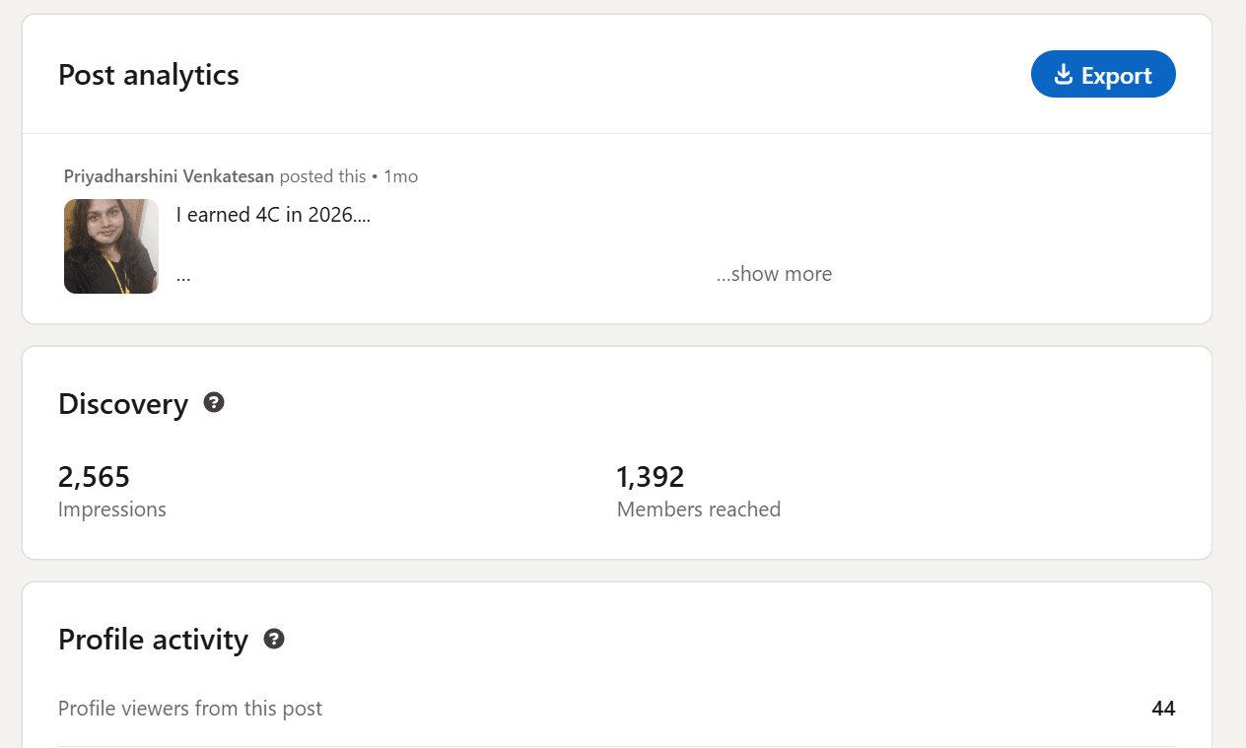This screenshot has height=748, width=1246.
Task: Open Priyadharshini Venkatesan's profile name link
Action: click(169, 176)
